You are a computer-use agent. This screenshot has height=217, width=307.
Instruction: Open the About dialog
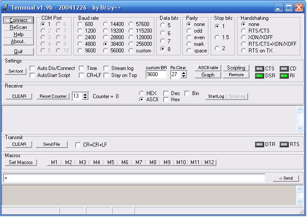pyautogui.click(x=18, y=41)
